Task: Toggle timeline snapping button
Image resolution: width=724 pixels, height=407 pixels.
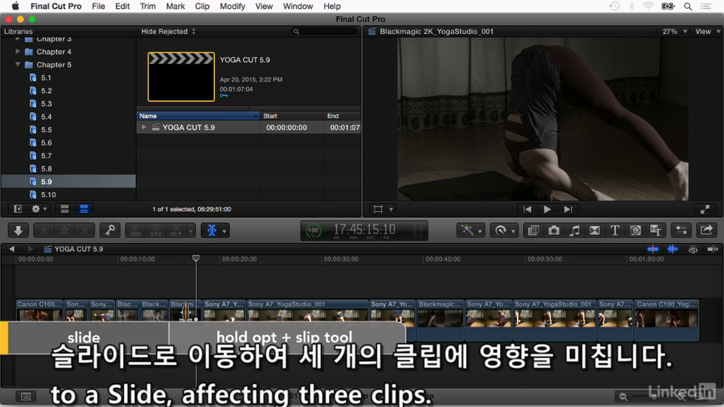Action: coord(712,249)
